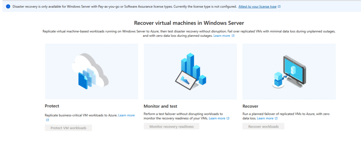This screenshot has height=148, width=361.
Task: Open Learn more link in Recover section
Action: 265,118
